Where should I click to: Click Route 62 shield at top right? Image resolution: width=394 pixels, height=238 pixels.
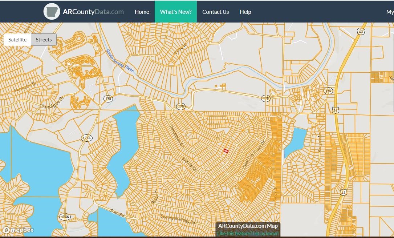361,32
